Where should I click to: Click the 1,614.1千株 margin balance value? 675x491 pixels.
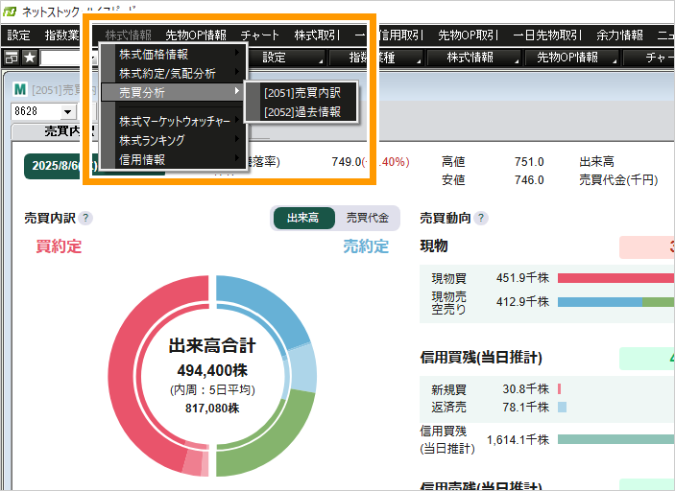[518, 440]
